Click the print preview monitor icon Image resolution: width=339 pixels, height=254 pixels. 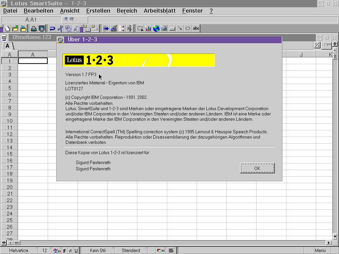42,28
